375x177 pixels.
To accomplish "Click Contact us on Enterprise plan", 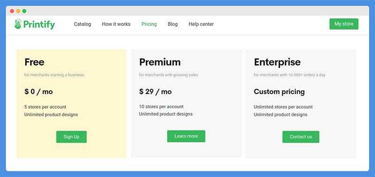I will tap(301, 137).
